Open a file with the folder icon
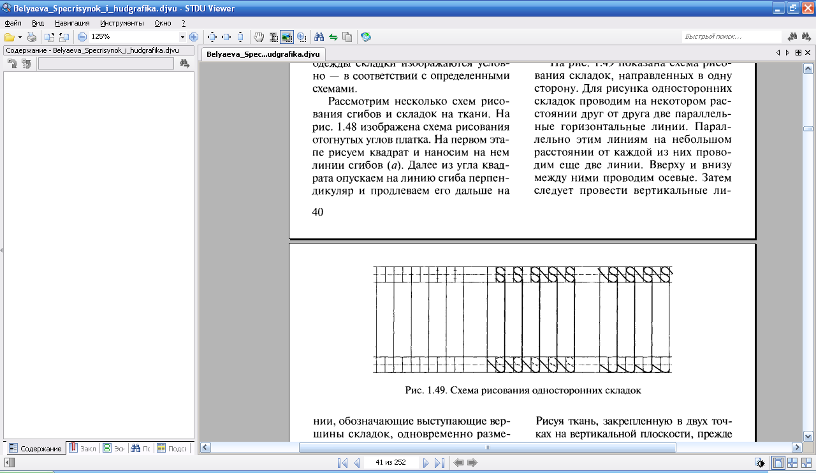This screenshot has width=816, height=473. (x=9, y=37)
